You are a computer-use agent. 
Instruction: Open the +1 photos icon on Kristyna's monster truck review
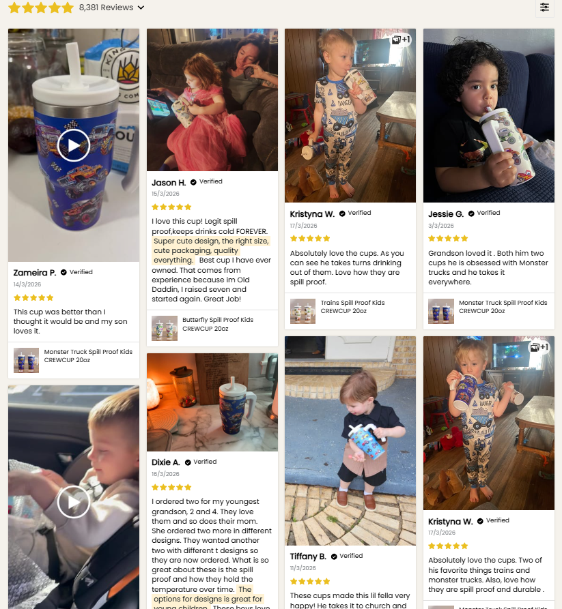539,347
